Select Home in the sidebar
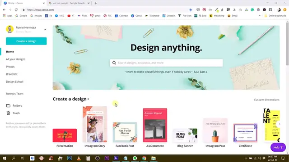This screenshot has height=162, width=289. (x=10, y=52)
